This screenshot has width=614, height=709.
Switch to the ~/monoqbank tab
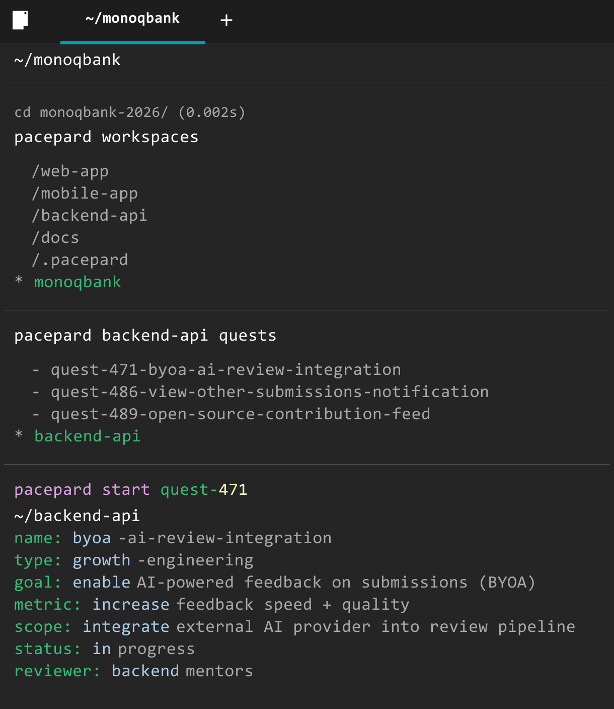(x=132, y=19)
